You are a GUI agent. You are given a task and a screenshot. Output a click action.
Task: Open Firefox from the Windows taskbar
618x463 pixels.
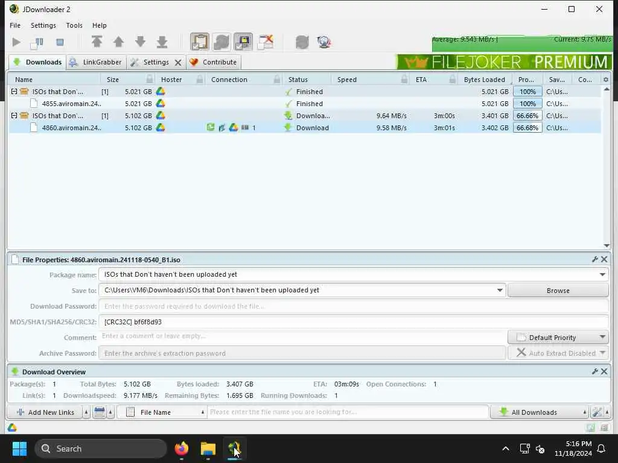[x=181, y=449]
